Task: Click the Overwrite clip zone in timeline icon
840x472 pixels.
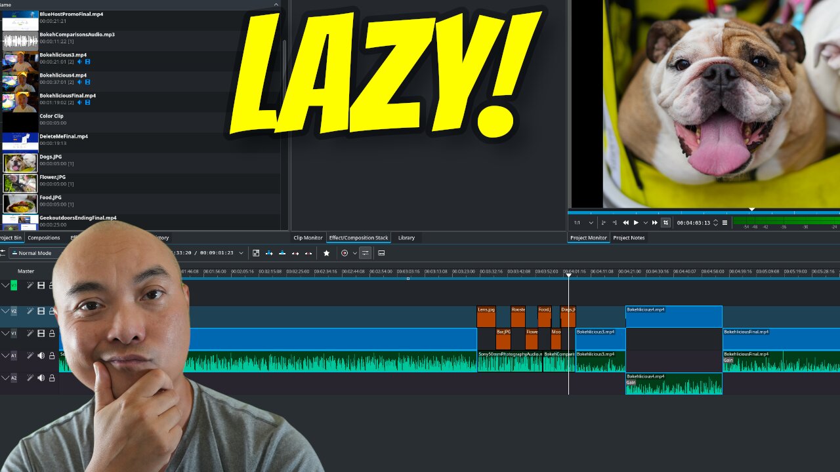Action: point(282,253)
